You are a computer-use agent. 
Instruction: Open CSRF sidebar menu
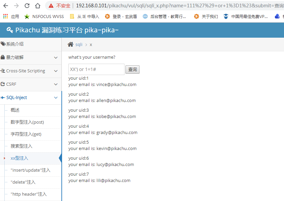[31, 84]
